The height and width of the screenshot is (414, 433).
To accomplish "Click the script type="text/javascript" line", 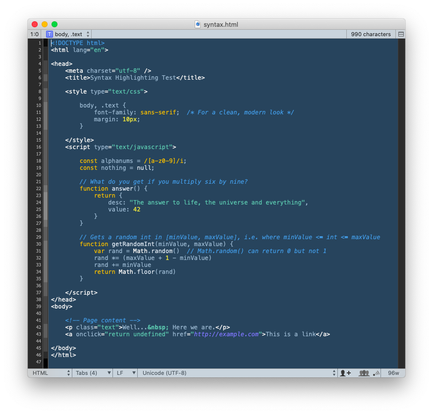I will (121, 147).
